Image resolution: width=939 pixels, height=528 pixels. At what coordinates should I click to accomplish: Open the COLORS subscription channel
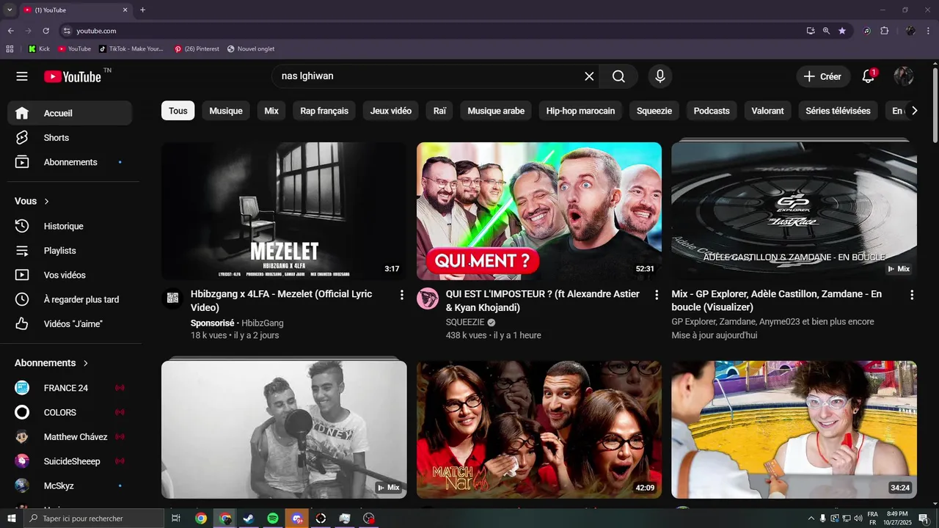tap(70, 412)
